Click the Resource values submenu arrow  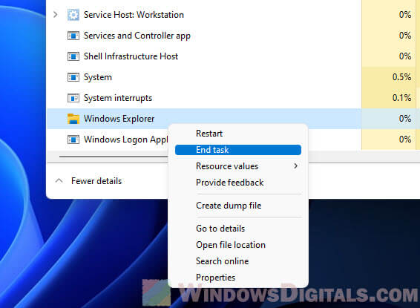(295, 166)
